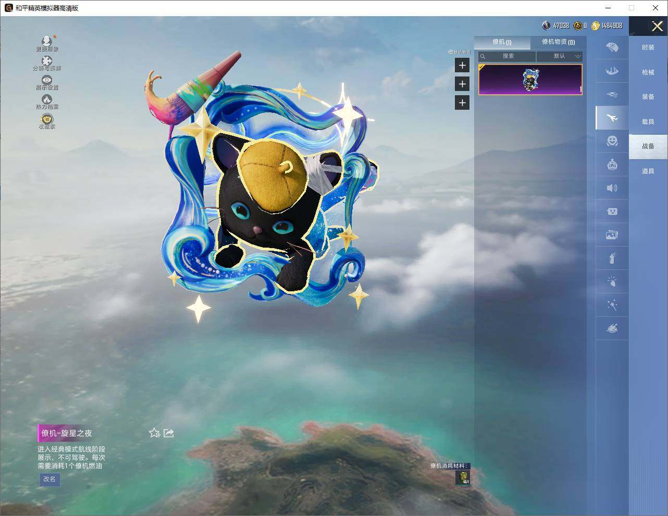Open the hand tap gesture category
This screenshot has width=668, height=516.
tap(612, 281)
